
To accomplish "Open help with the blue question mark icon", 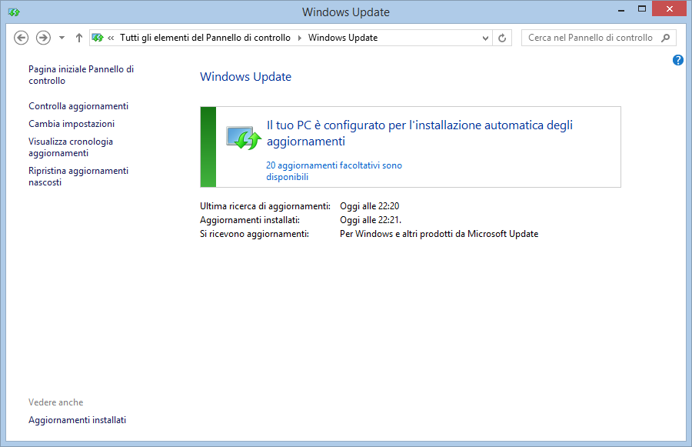I will click(678, 60).
